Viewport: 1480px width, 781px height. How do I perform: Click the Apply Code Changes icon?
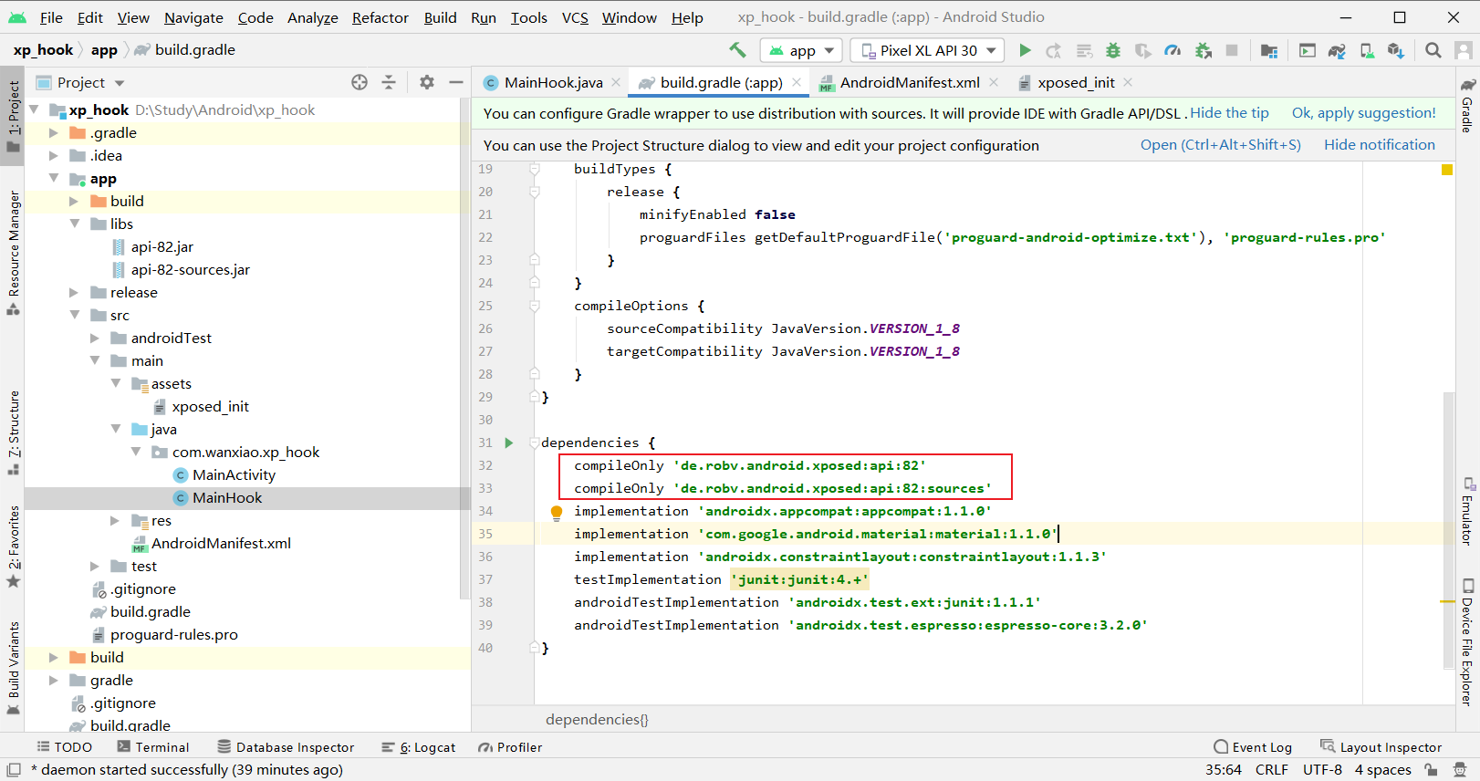pos(1084,50)
